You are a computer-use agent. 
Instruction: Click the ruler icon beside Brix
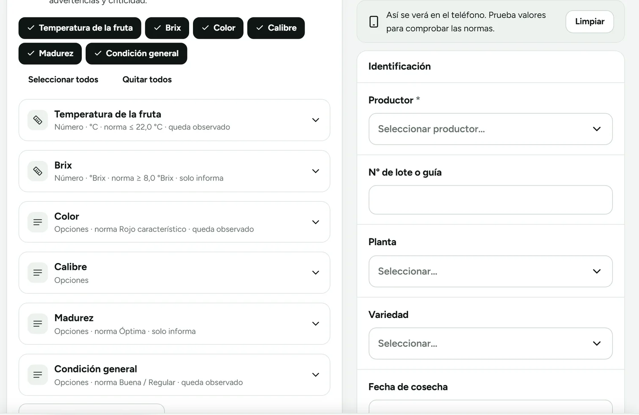click(x=37, y=171)
